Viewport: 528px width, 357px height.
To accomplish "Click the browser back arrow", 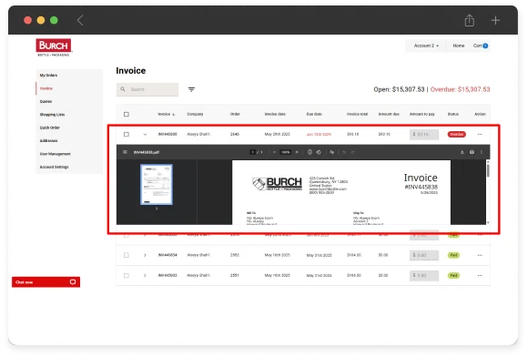I will pyautogui.click(x=80, y=20).
